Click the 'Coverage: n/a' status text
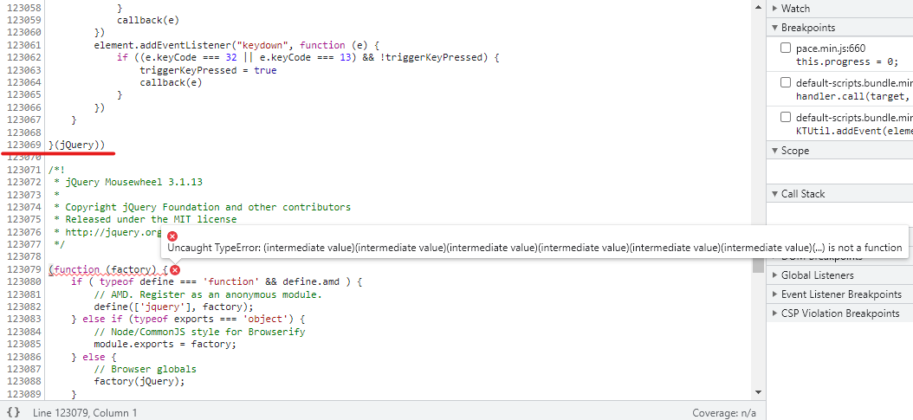The image size is (913, 420). coord(724,412)
